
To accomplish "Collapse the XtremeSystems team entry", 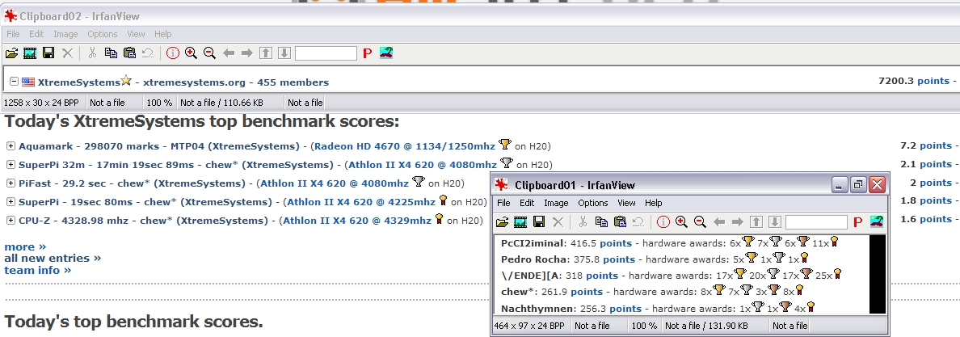I will (14, 82).
